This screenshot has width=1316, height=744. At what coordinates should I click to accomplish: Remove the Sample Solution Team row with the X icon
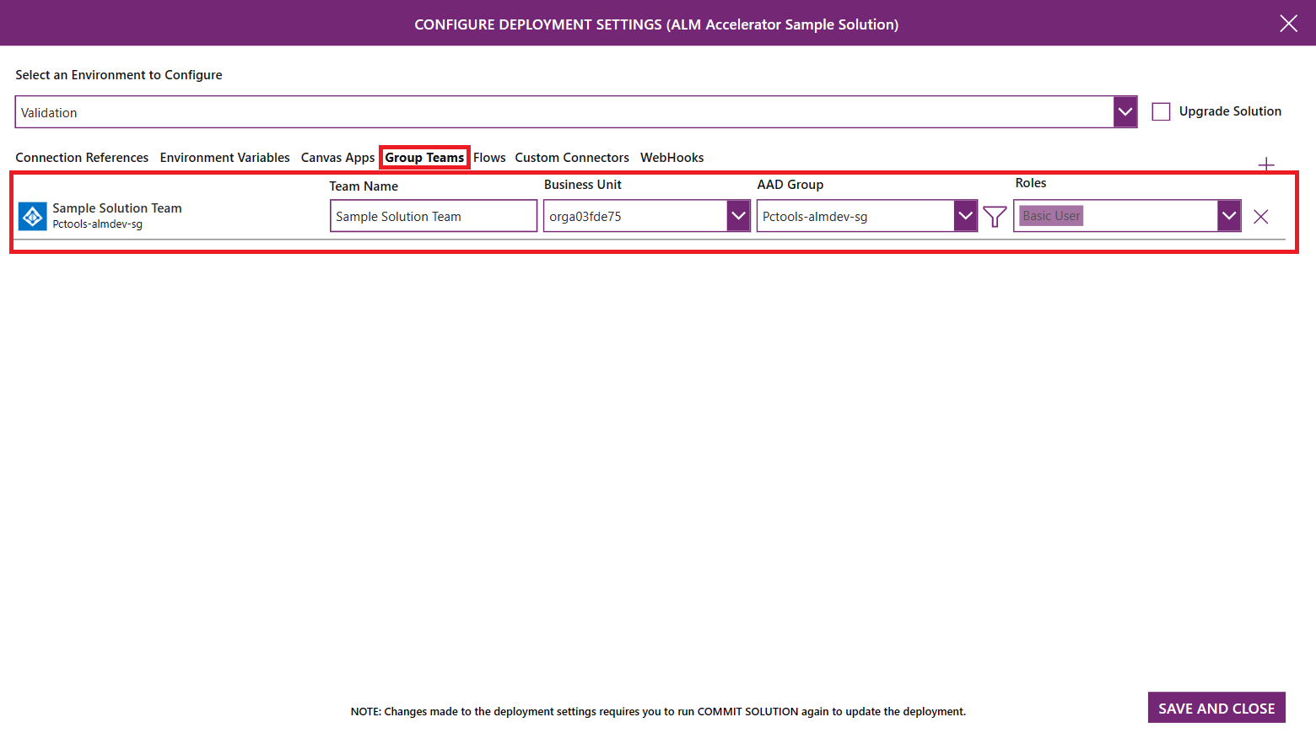pyautogui.click(x=1261, y=217)
